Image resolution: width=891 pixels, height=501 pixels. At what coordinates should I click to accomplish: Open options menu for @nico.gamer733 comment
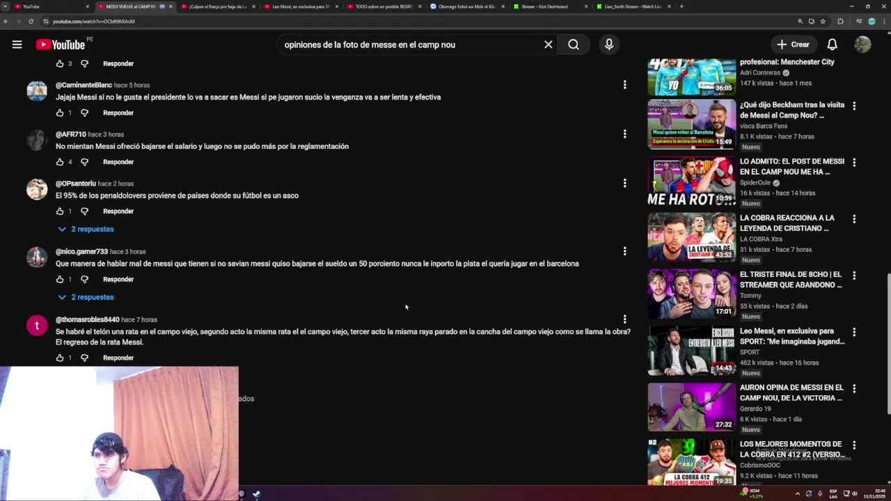point(624,251)
